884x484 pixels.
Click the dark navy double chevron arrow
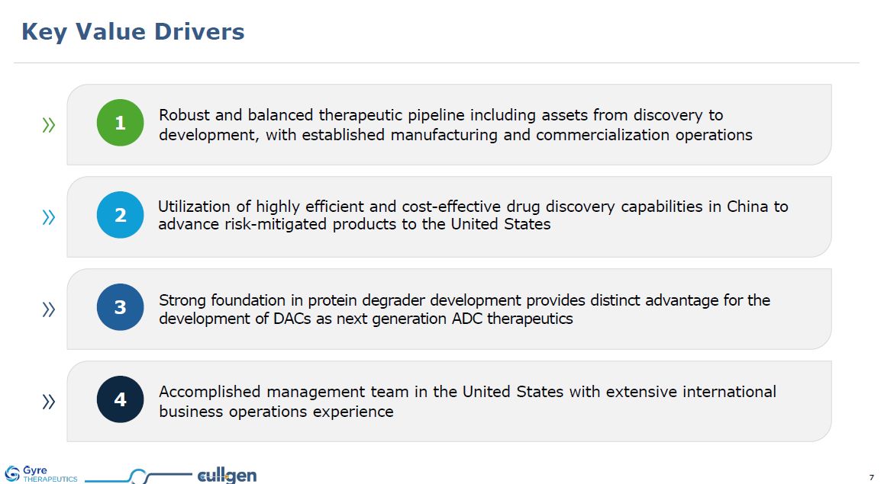point(49,402)
